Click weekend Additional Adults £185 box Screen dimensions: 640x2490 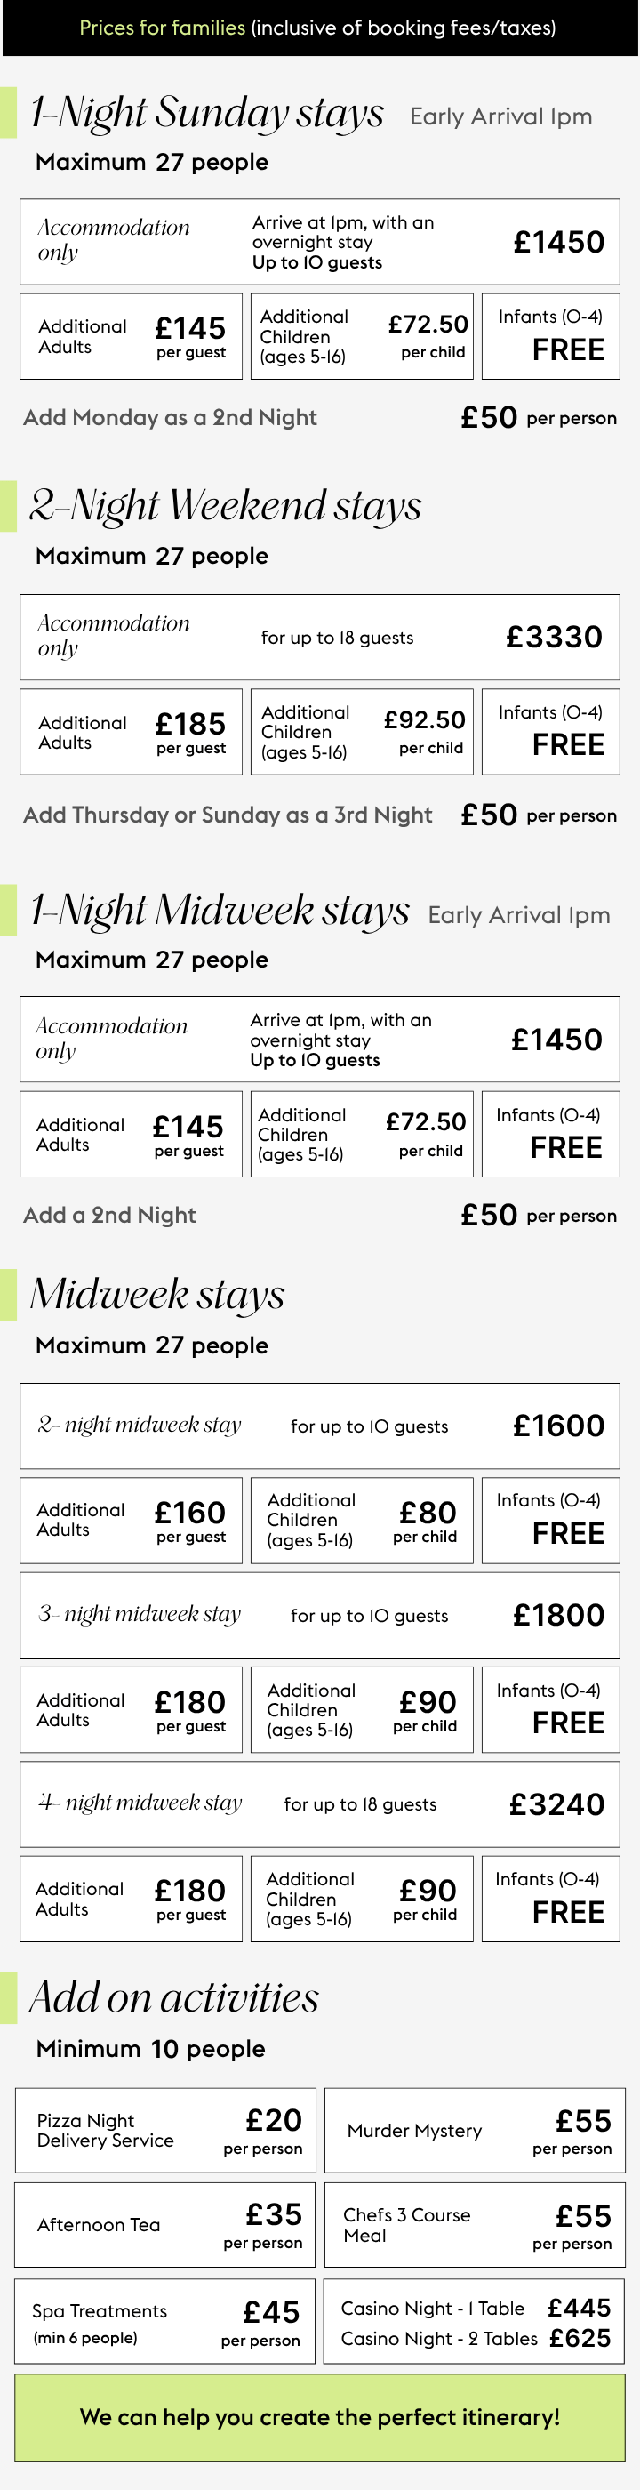pos(132,732)
